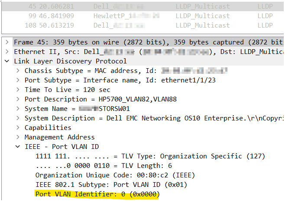Click the highlighted Port VLAN Identifier field
295x202 pixels.
(97, 195)
